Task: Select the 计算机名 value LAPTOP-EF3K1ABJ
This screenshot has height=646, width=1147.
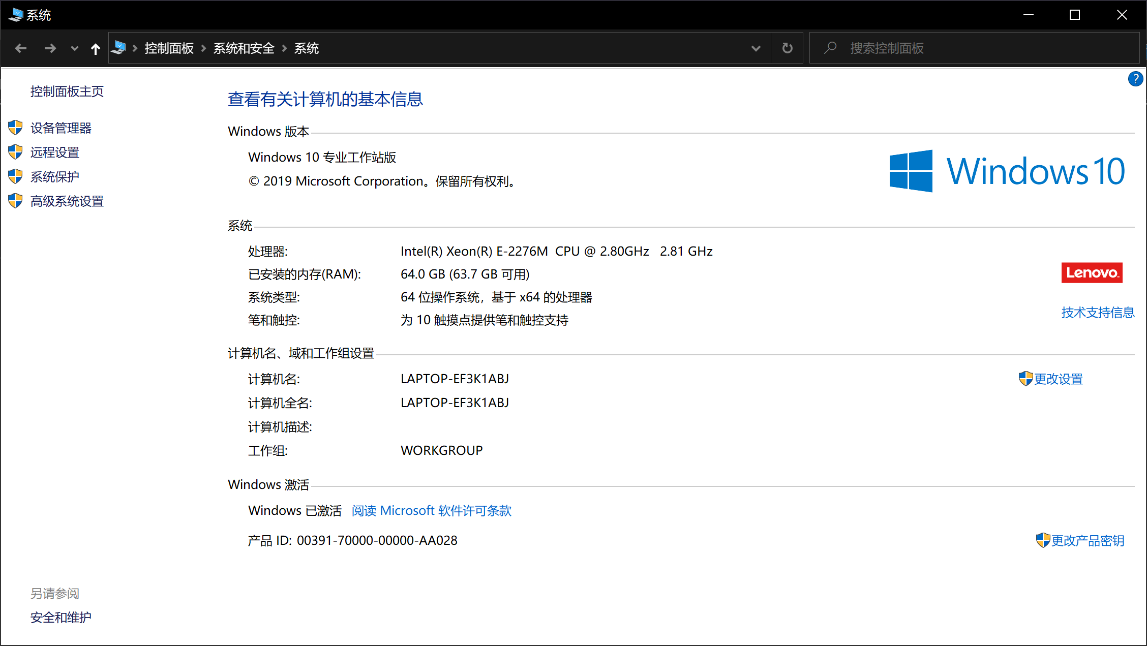Action: pyautogui.click(x=455, y=379)
